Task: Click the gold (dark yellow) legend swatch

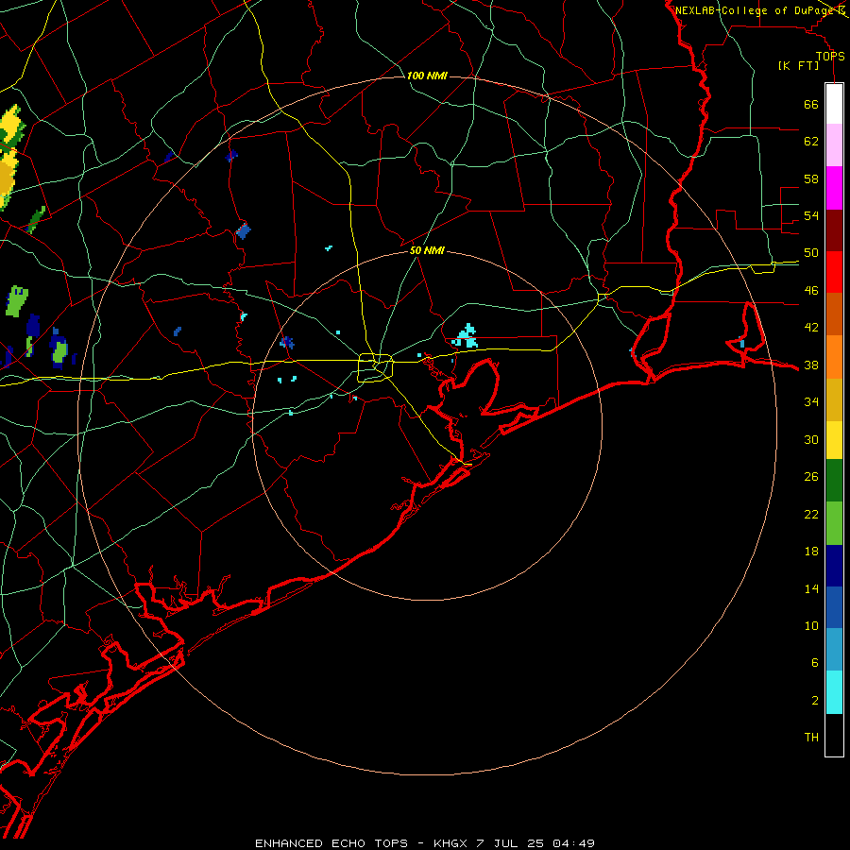Action: (834, 400)
